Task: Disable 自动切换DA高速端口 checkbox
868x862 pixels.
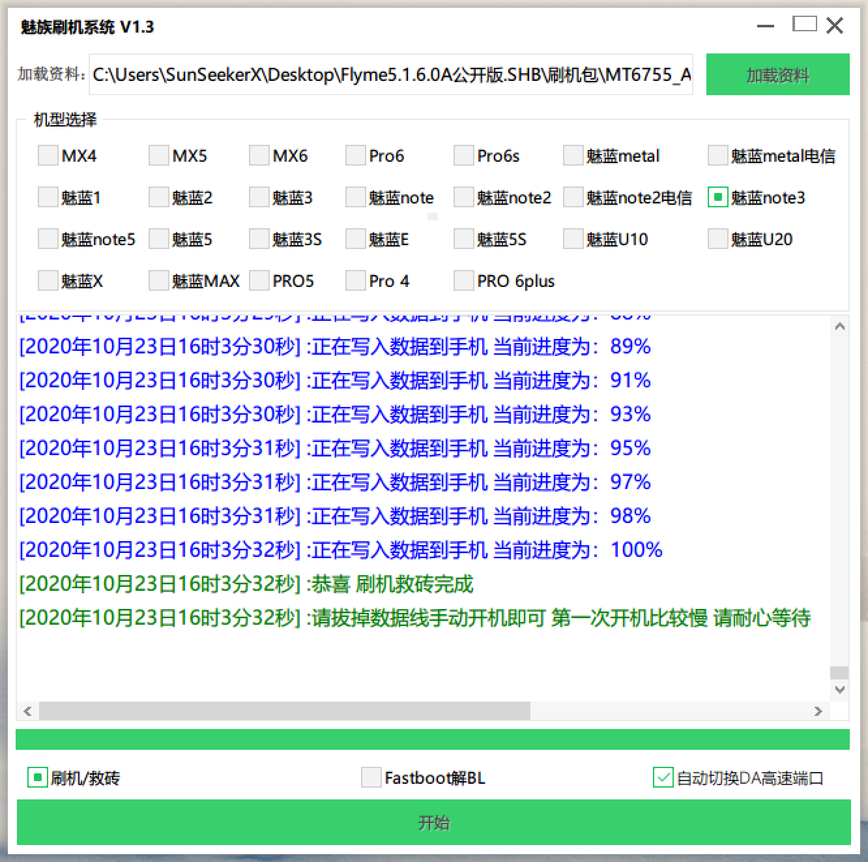Action: (663, 777)
